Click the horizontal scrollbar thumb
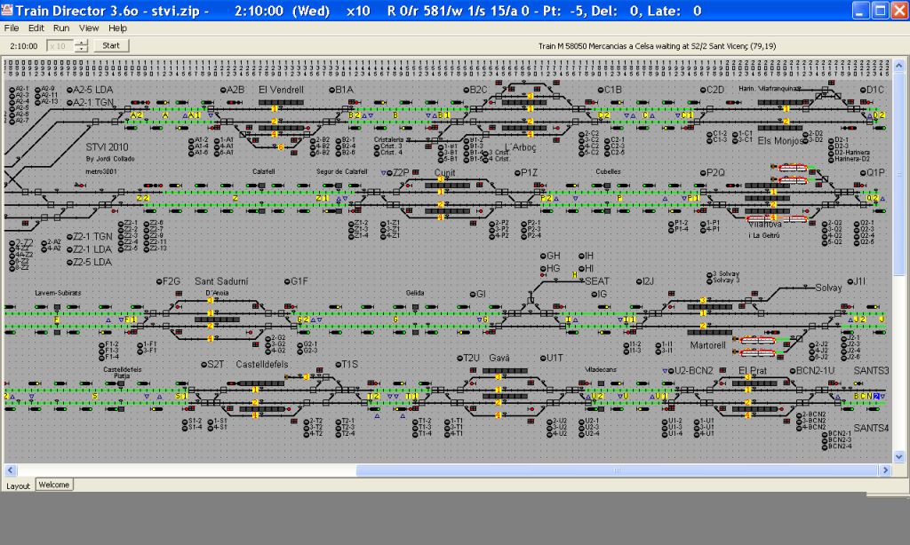910x545 pixels. point(618,470)
